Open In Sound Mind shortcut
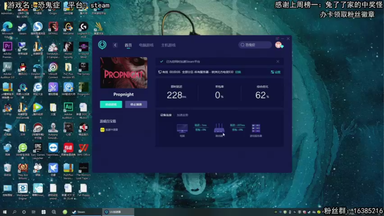 point(84,50)
